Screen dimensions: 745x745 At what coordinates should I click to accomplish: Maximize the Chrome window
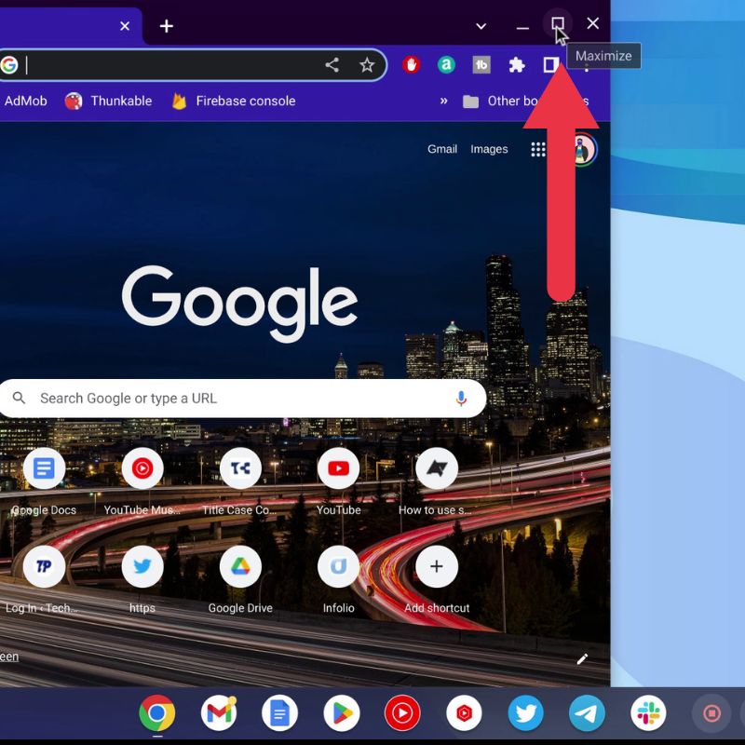tap(557, 24)
